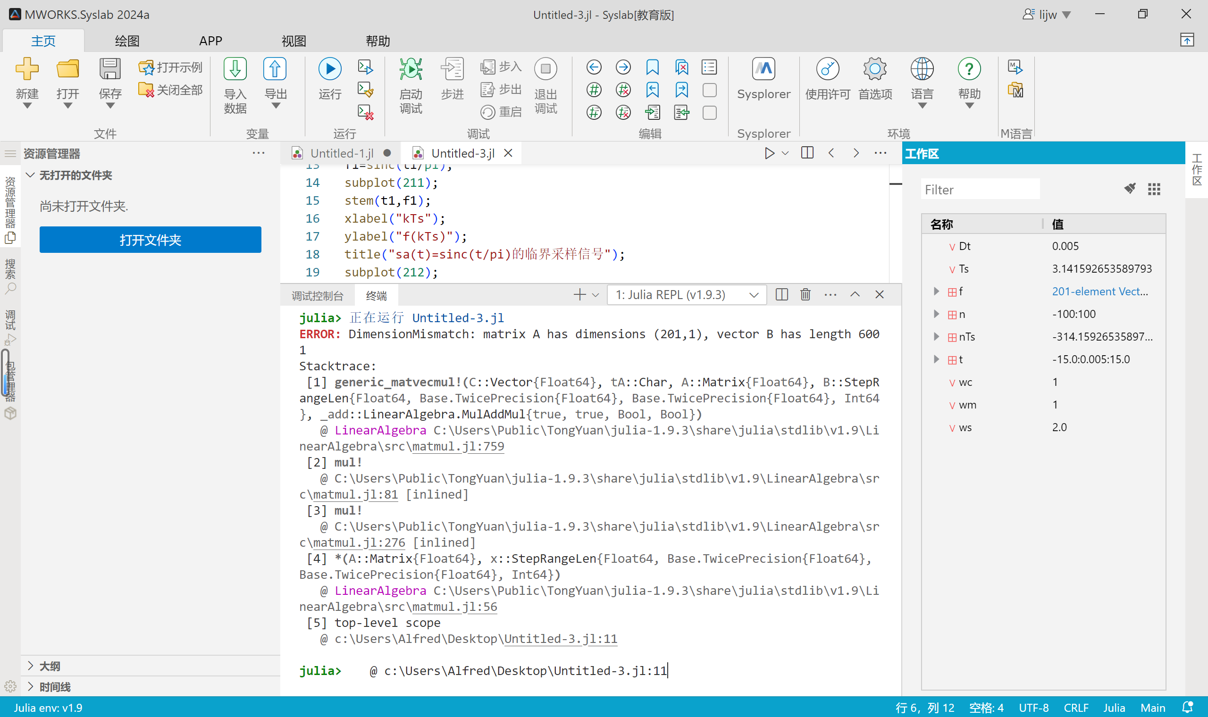Click the next bookmark icon
Screen dimensions: 1208x717
[682, 90]
